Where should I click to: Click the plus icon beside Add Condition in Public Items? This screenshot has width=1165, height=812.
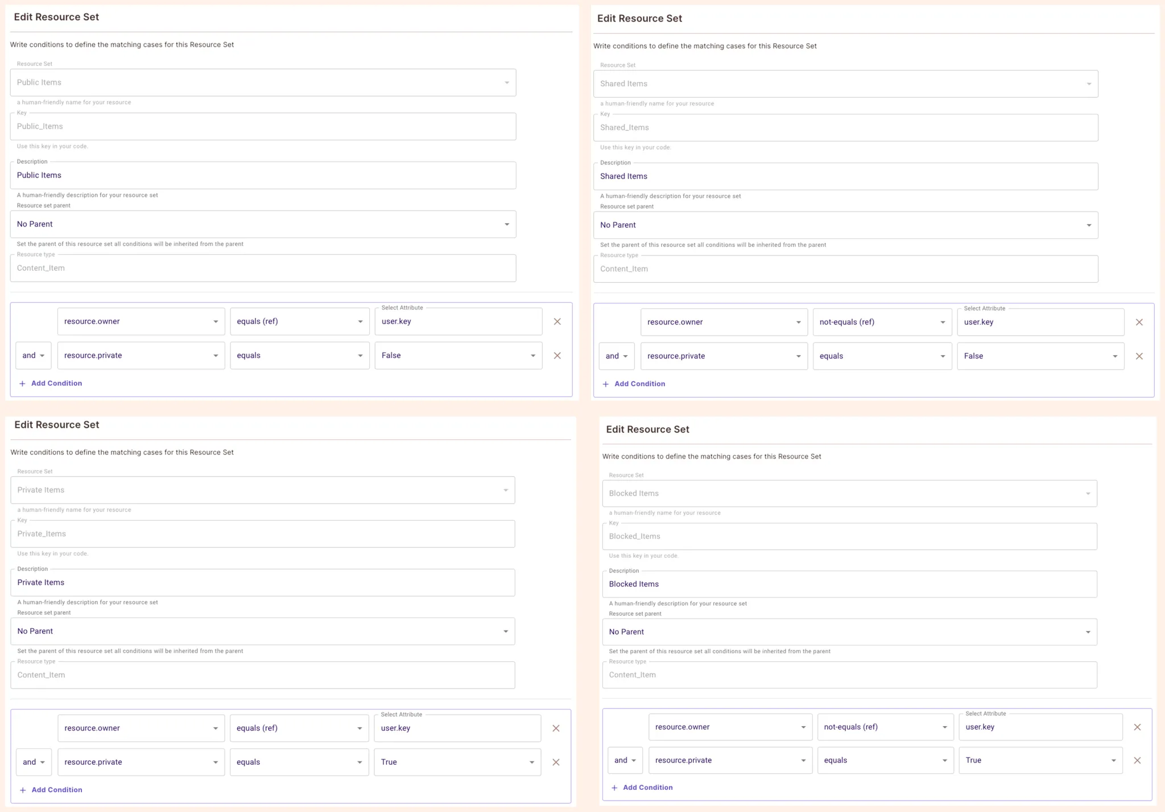[x=22, y=383]
